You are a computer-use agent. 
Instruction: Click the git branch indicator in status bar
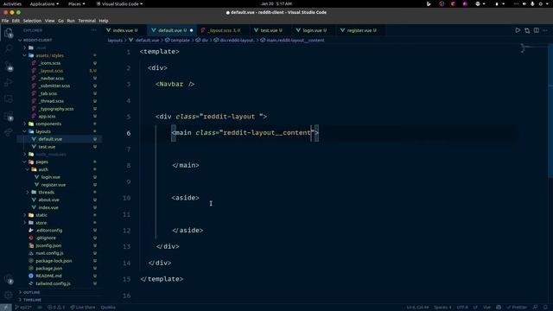tap(23, 308)
